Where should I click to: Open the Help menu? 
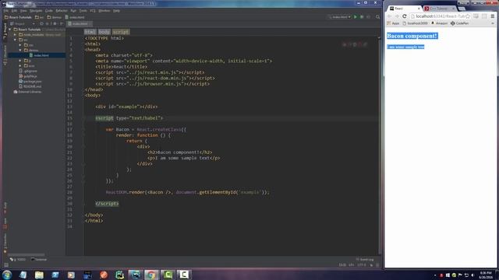[x=116, y=11]
